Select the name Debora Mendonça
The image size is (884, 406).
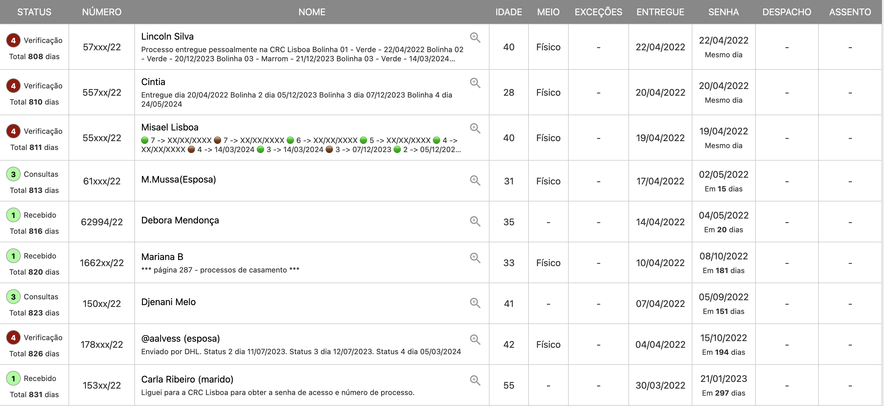click(x=180, y=220)
